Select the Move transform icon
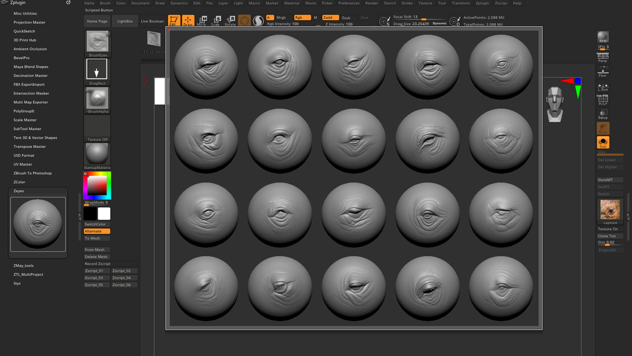Image resolution: width=632 pixels, height=356 pixels. click(x=202, y=21)
